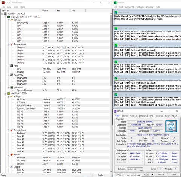This screenshot has height=177, width=181.
Task: Open the Socket #1 selection dropdown
Action: [x=141, y=169]
